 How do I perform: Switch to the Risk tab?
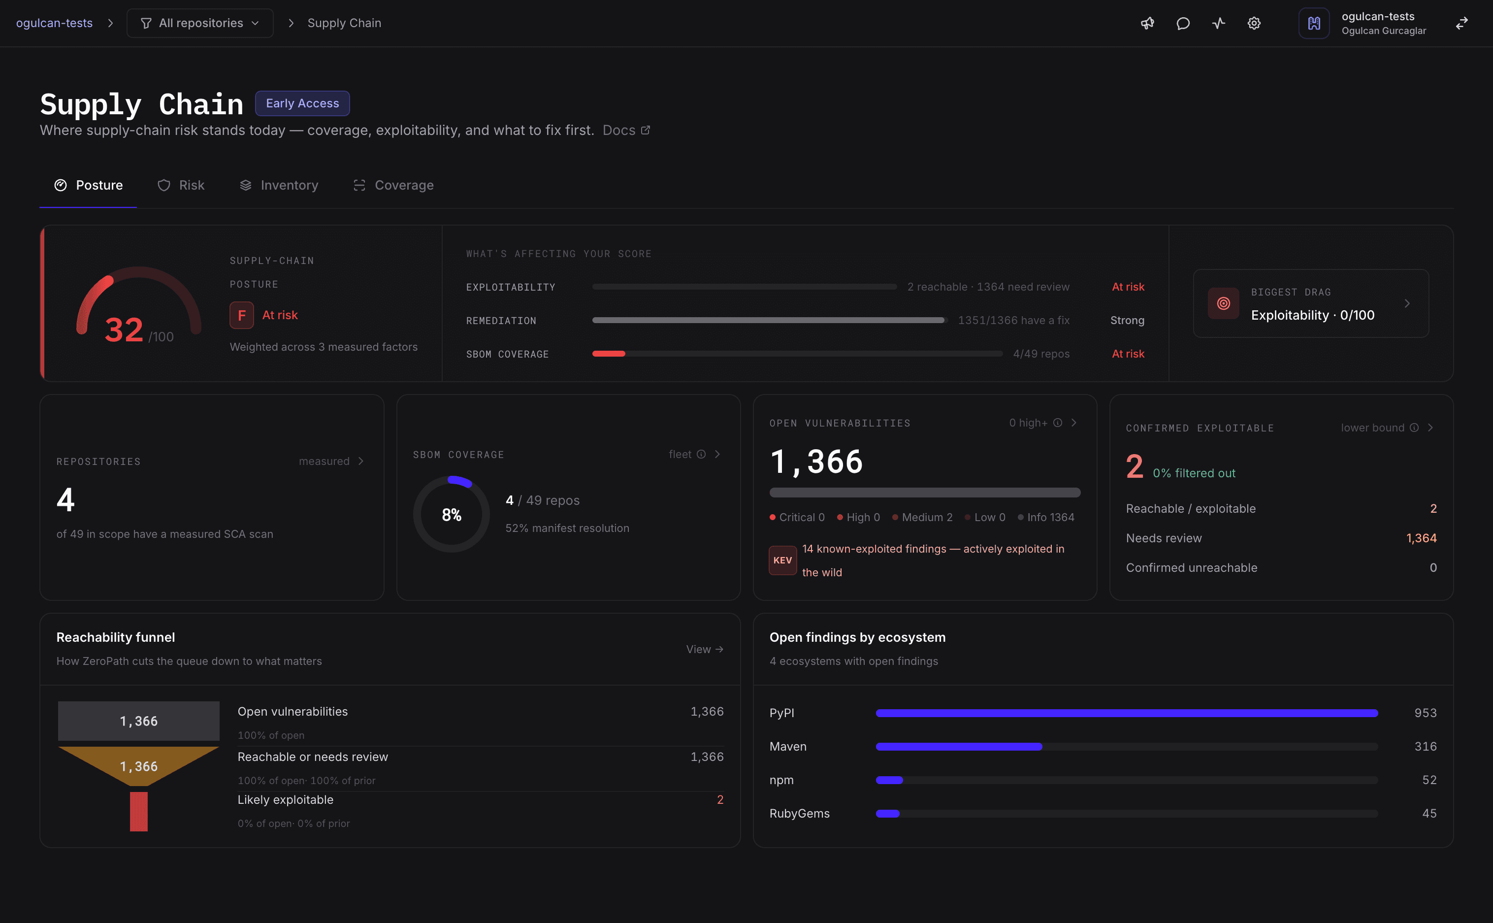(x=181, y=185)
